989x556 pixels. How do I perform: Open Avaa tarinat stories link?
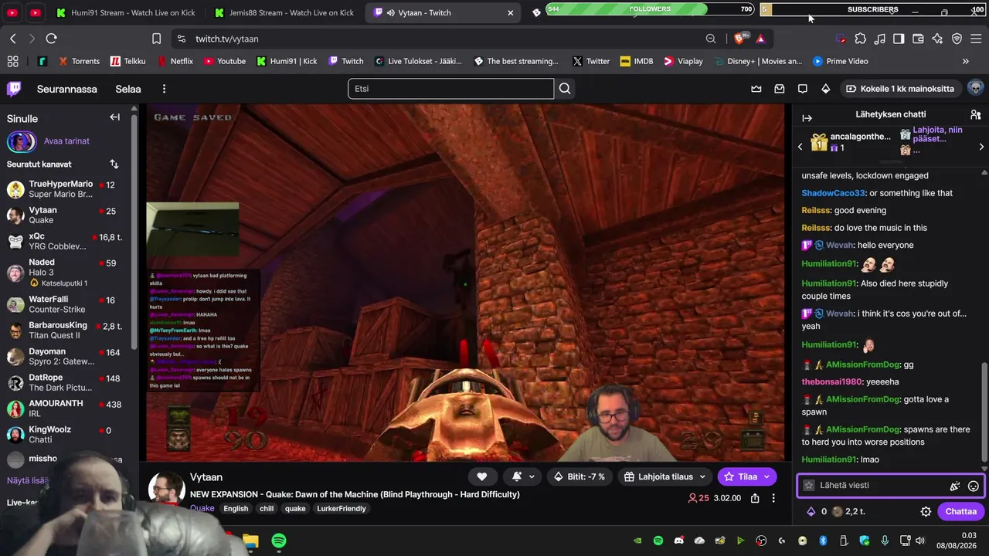tap(66, 141)
